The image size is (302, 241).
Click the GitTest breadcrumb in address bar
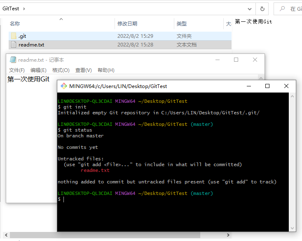click(x=11, y=9)
